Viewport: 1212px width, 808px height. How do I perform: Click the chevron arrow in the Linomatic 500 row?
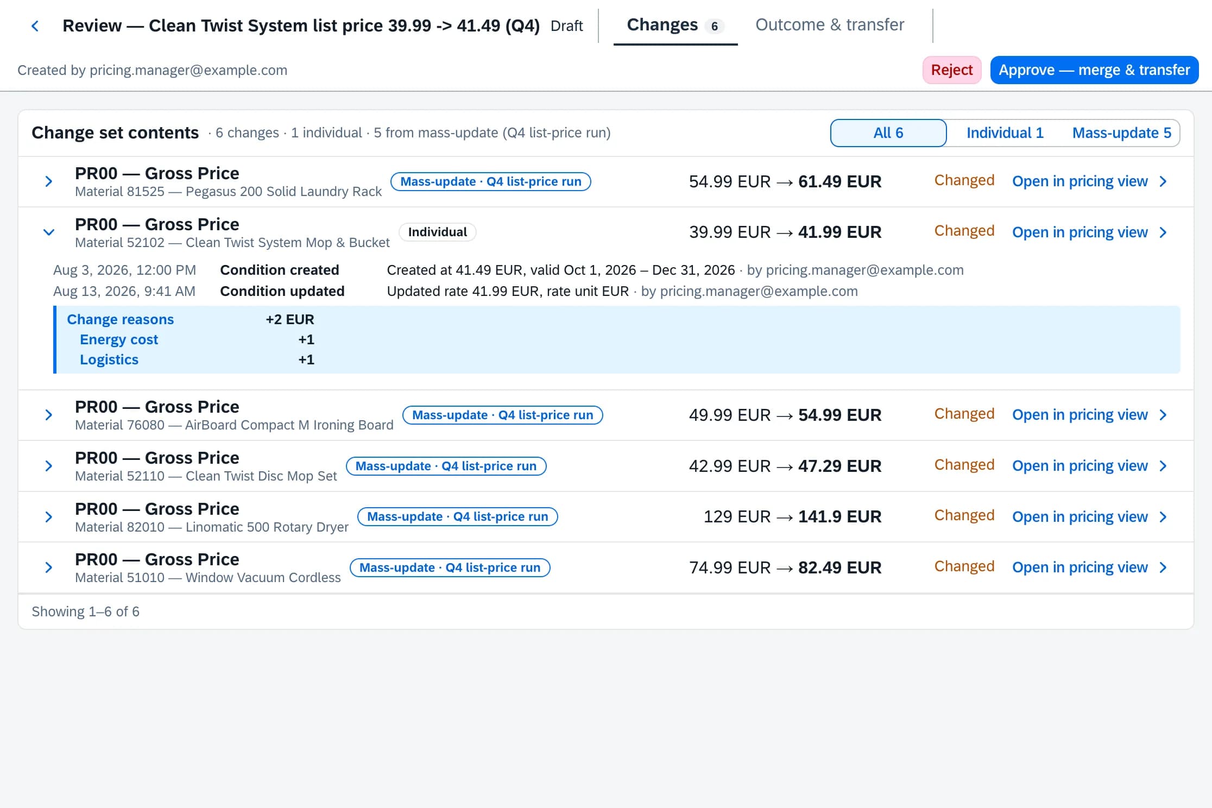[x=1163, y=517]
